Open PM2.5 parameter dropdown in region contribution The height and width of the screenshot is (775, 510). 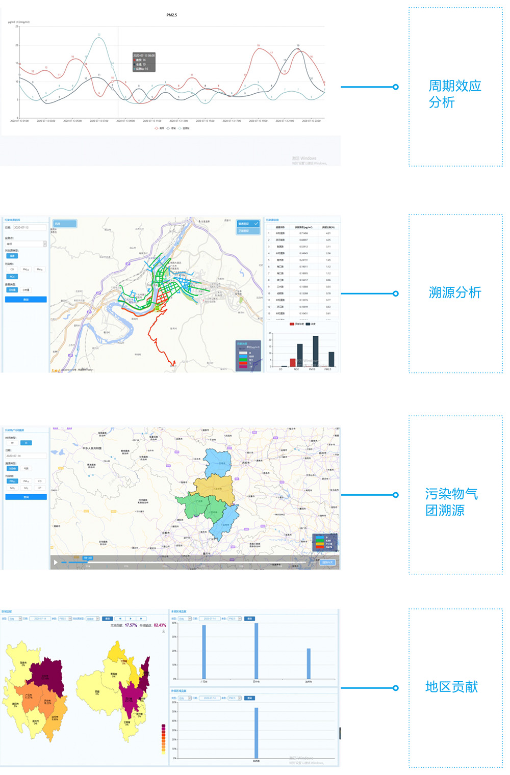pos(65,619)
